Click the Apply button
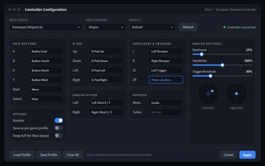The image size is (265, 166). (x=247, y=155)
